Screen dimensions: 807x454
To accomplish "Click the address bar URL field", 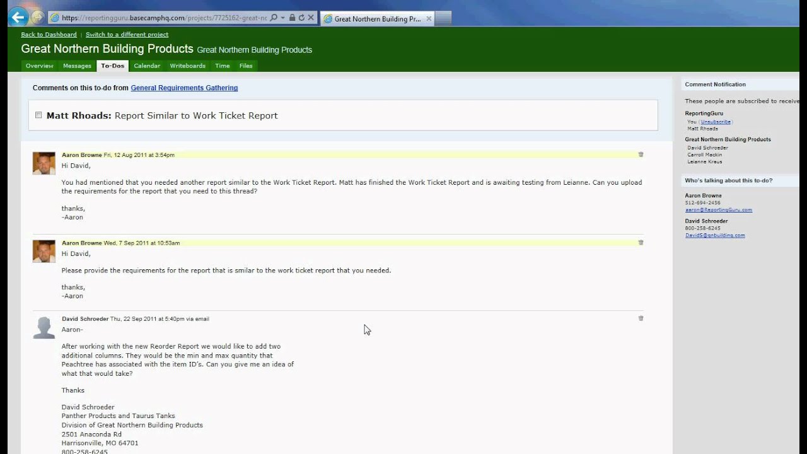I will pos(164,18).
